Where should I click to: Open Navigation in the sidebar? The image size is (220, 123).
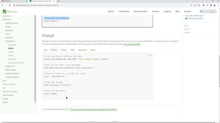pos(12,45)
